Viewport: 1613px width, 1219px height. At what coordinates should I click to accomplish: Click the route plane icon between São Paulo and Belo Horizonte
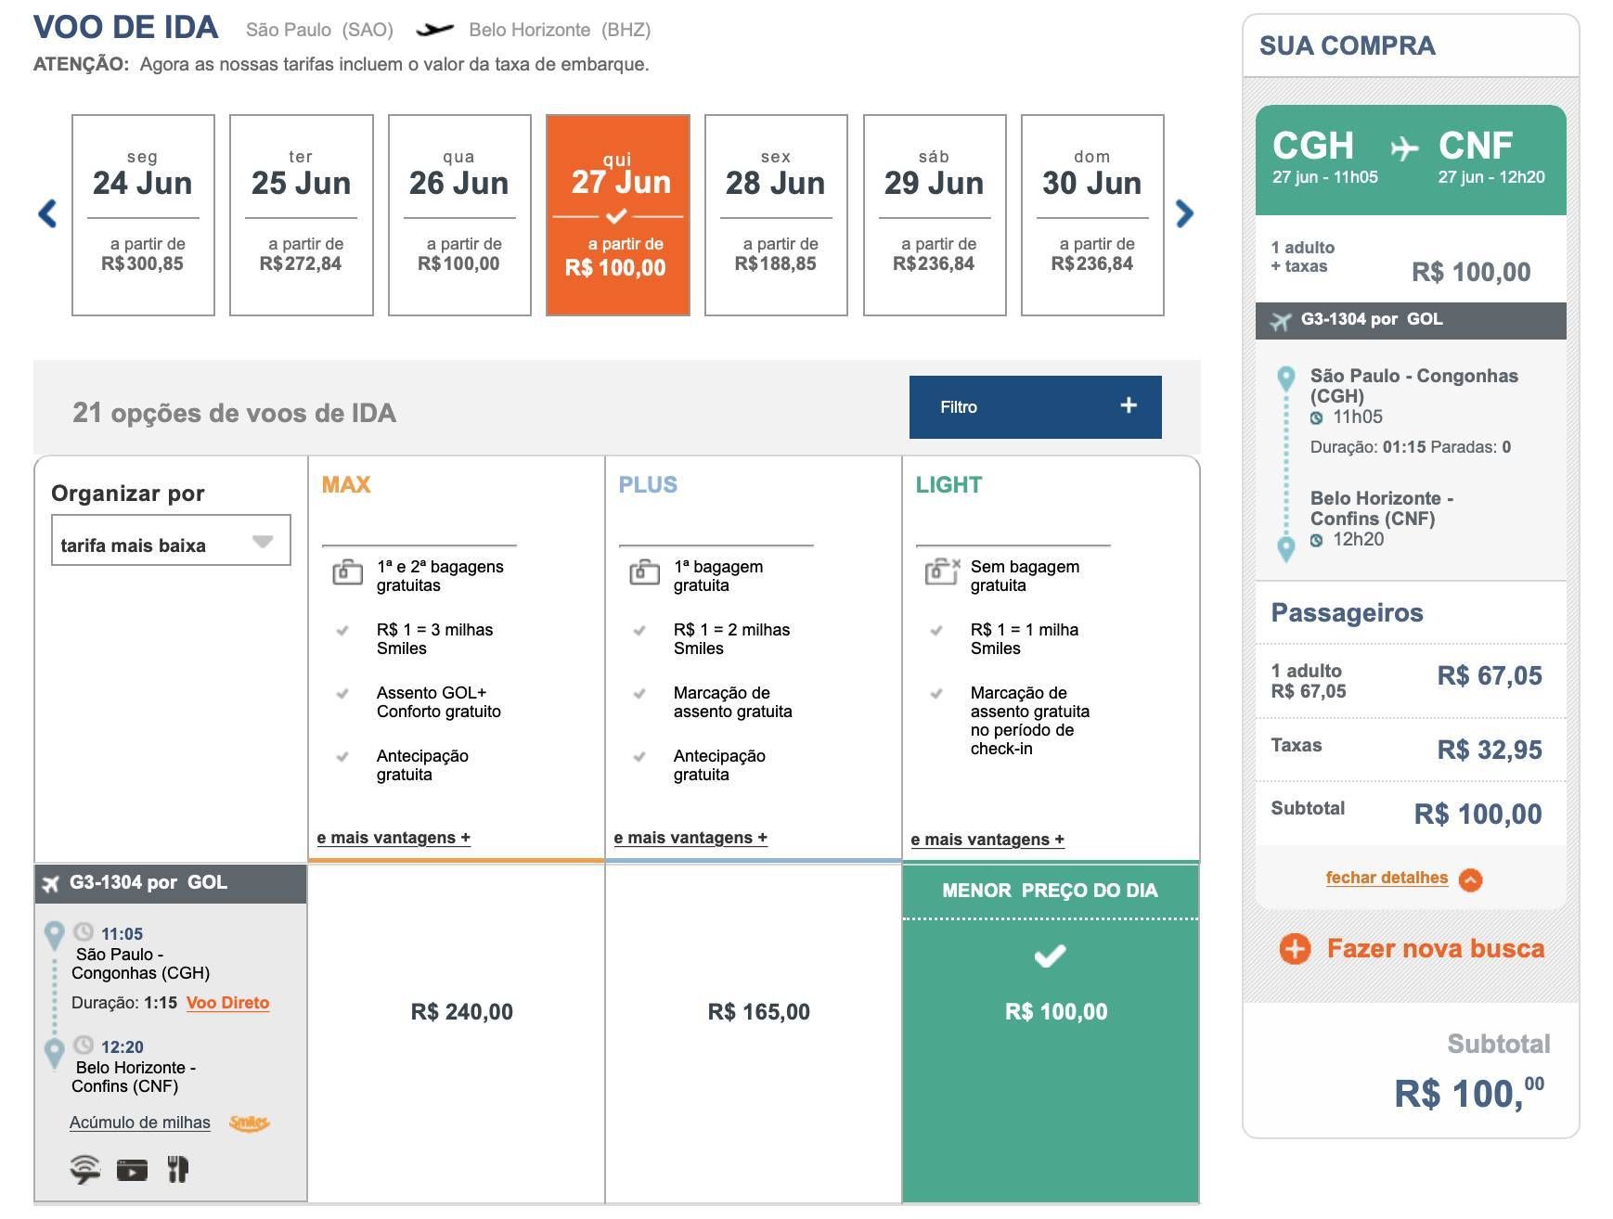pyautogui.click(x=434, y=30)
